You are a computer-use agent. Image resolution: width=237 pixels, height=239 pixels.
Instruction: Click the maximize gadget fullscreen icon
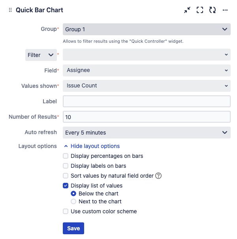coord(200,10)
